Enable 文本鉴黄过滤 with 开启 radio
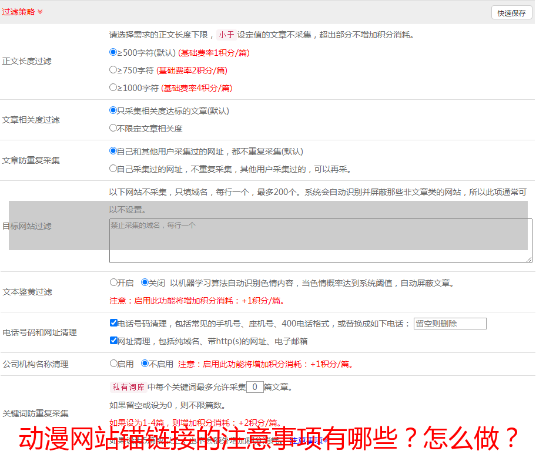Viewport: 536px width, 451px height. (x=113, y=282)
